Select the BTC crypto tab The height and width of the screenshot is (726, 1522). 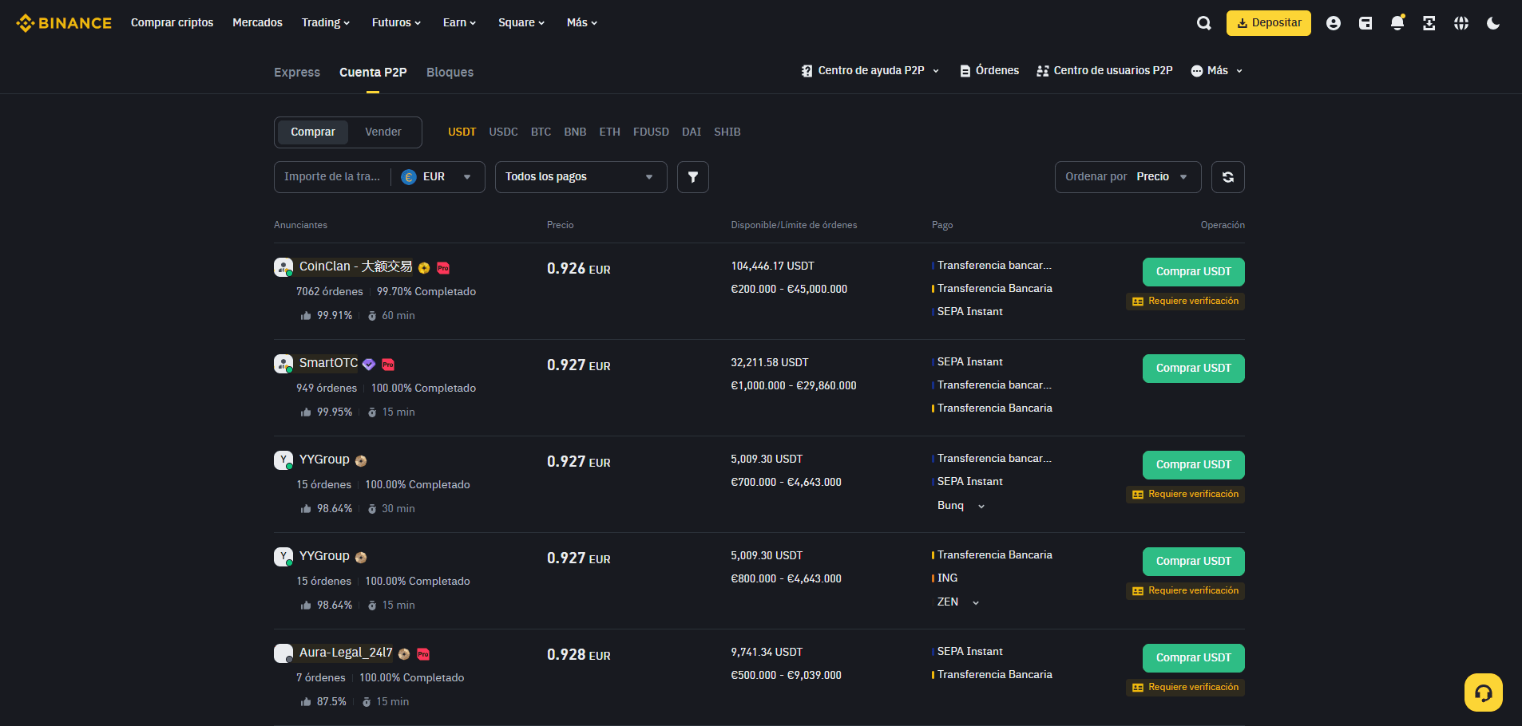tap(541, 132)
